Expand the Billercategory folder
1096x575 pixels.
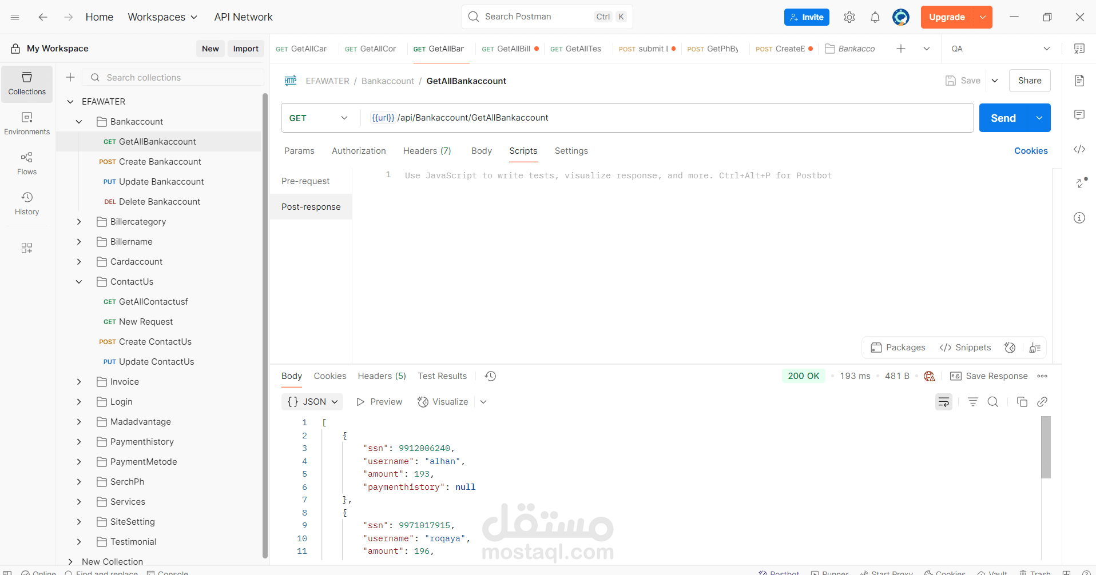coord(79,222)
